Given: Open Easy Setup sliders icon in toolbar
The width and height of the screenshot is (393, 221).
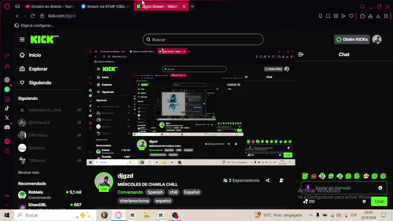Looking at the screenshot, I should click(386, 16).
